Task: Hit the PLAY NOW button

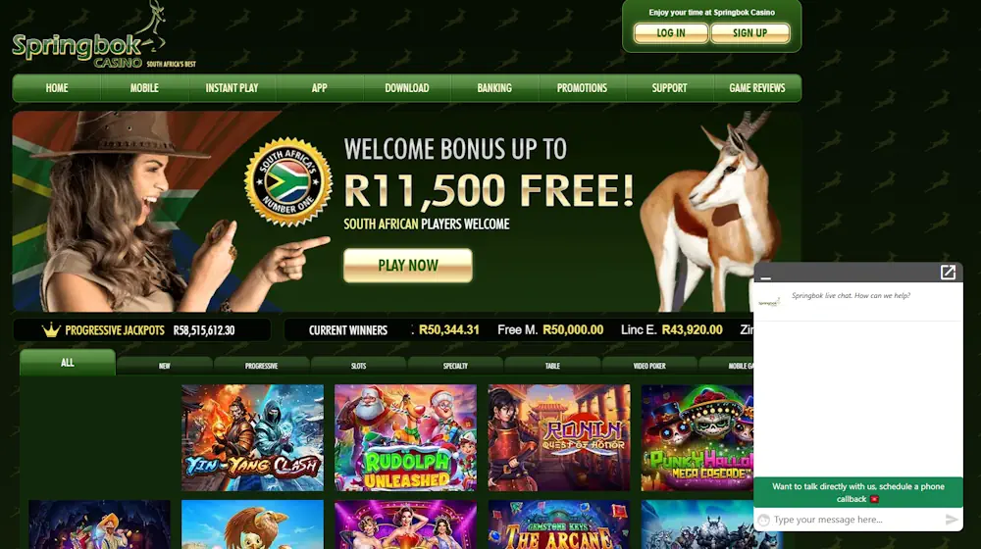Action: [408, 266]
